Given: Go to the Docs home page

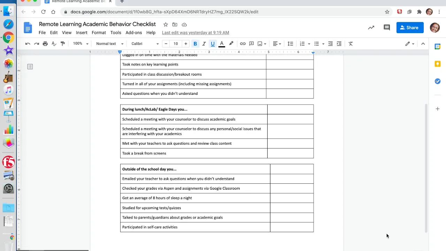Looking at the screenshot, I should (x=28, y=28).
